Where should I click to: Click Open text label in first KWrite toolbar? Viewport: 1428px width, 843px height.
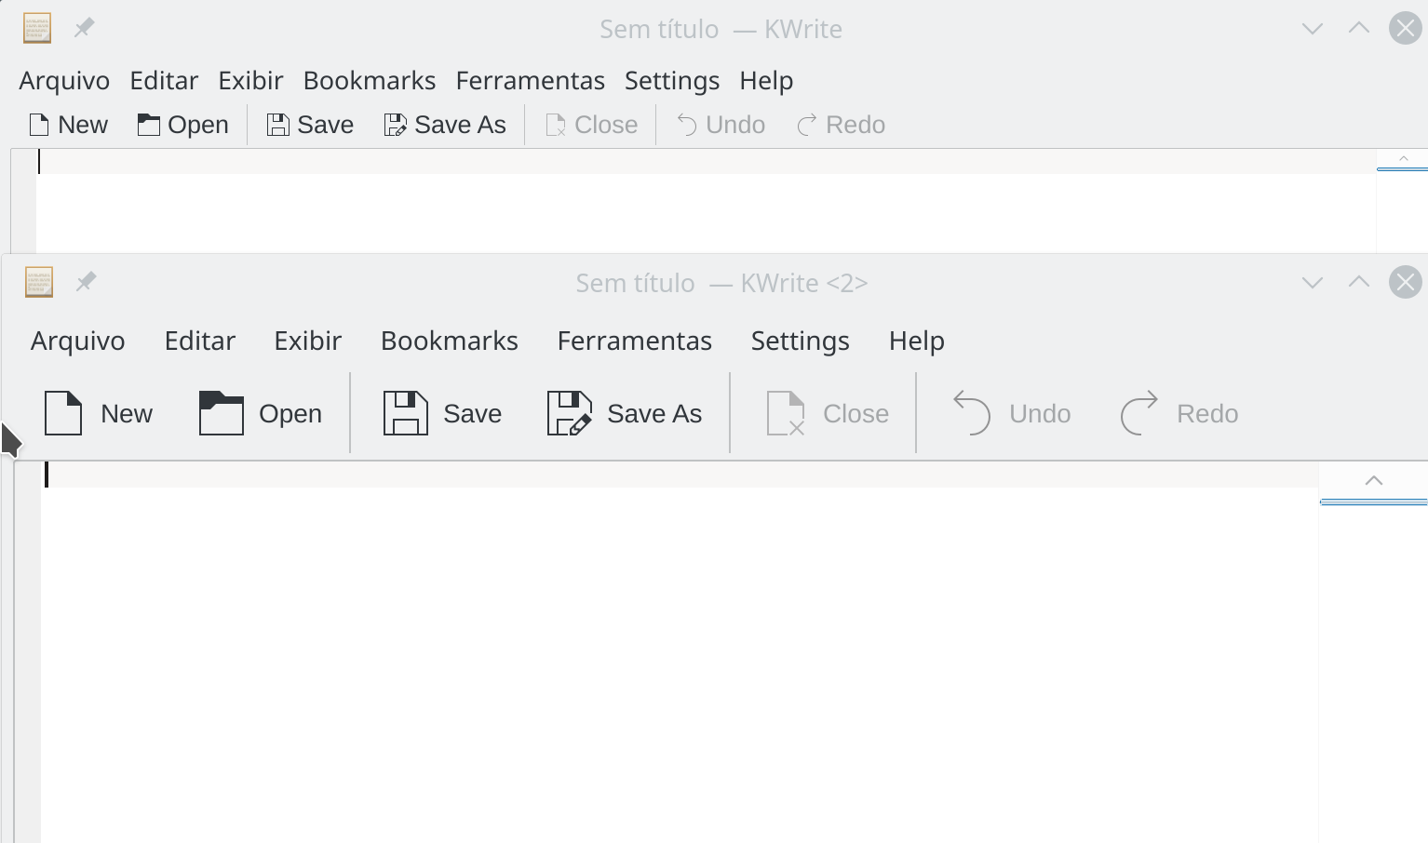coord(198,125)
